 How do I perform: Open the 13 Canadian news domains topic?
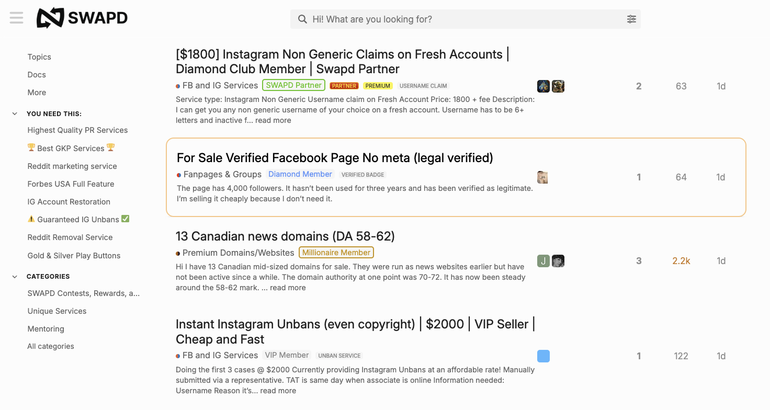[285, 236]
